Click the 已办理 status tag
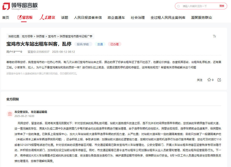The width and height of the screenshot is (231, 167). (x=114, y=44)
